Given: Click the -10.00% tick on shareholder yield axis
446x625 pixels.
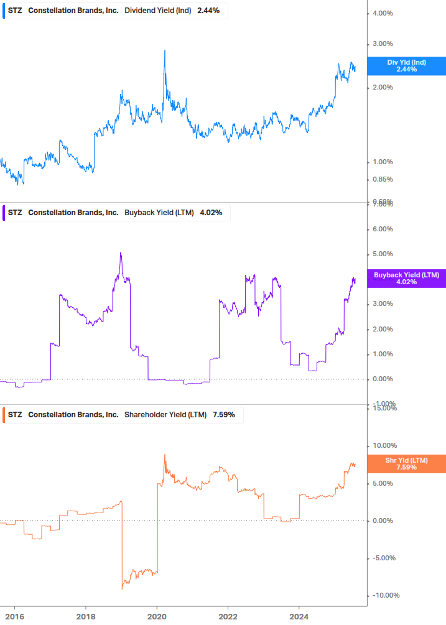Looking at the screenshot, I should point(386,596).
